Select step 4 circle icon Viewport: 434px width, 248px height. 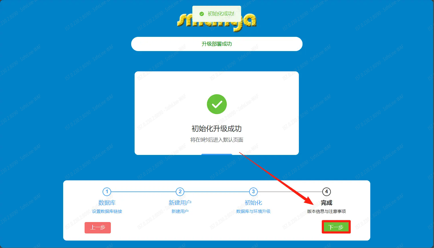tap(326, 191)
